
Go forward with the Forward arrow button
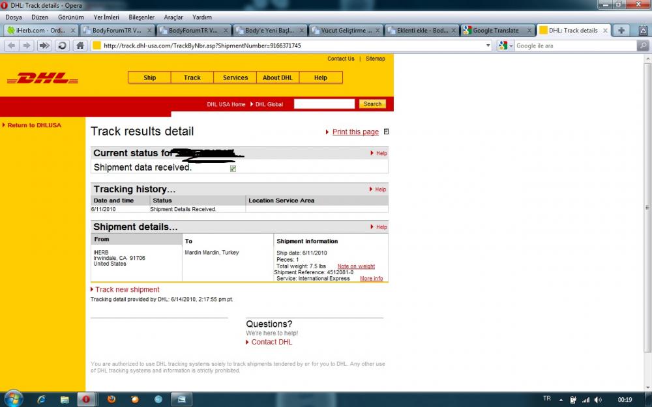(x=27, y=46)
